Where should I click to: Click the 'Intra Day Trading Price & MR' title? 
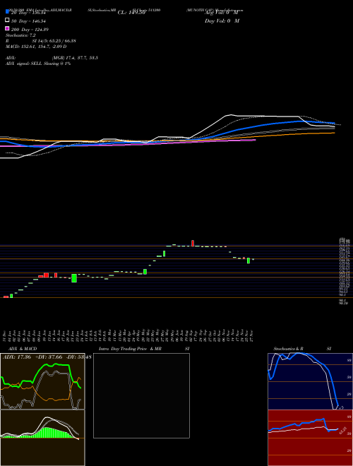point(130,349)
